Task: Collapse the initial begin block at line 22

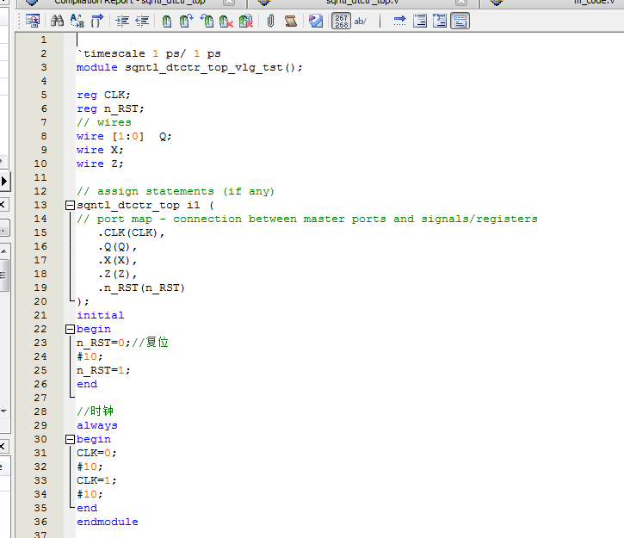Action: (x=70, y=330)
